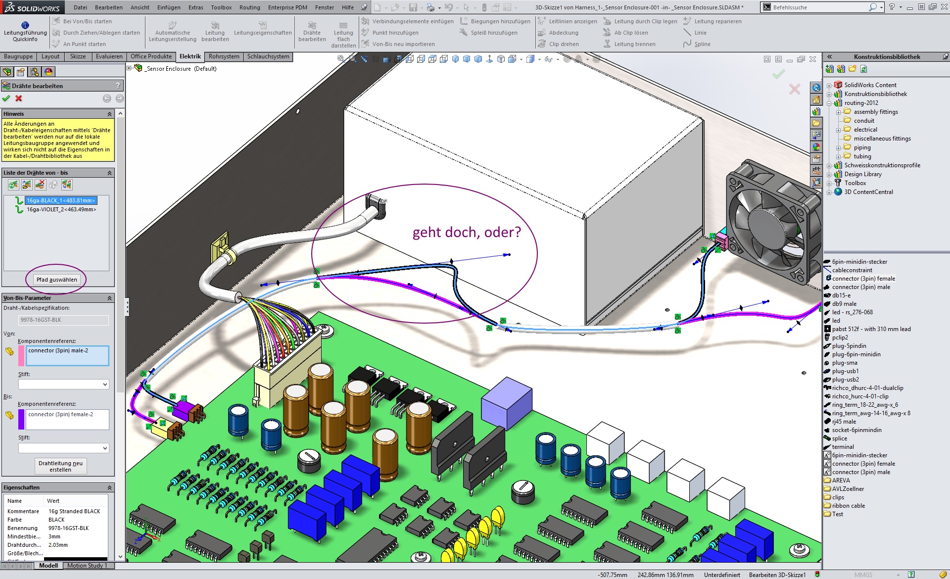Click Add File Location icon in library
Screen dimensions: 950x579
(x=841, y=69)
